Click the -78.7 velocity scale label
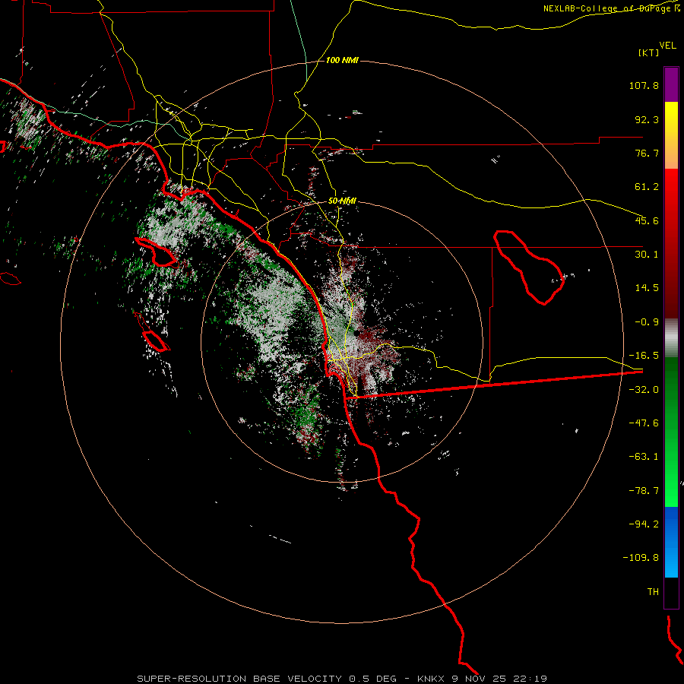Image resolution: width=684 pixels, height=684 pixels. click(644, 491)
